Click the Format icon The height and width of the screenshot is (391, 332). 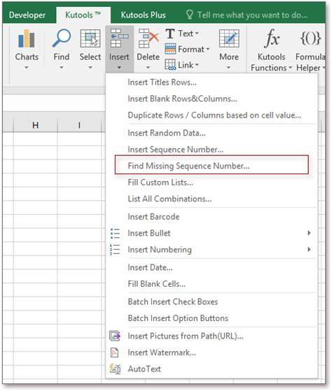(170, 49)
